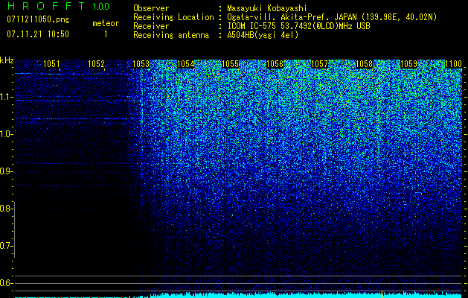
Task: Click the 1059 time marker
Action: point(408,64)
